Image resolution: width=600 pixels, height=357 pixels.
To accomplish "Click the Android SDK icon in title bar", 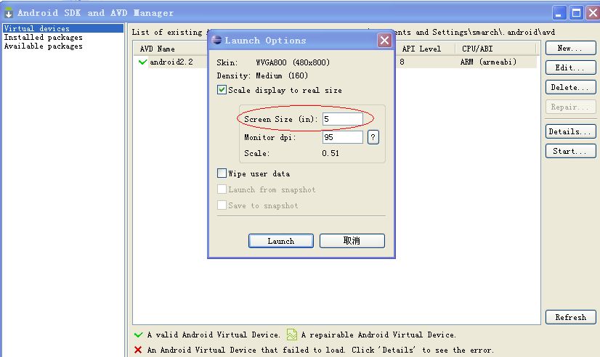I will (9, 12).
